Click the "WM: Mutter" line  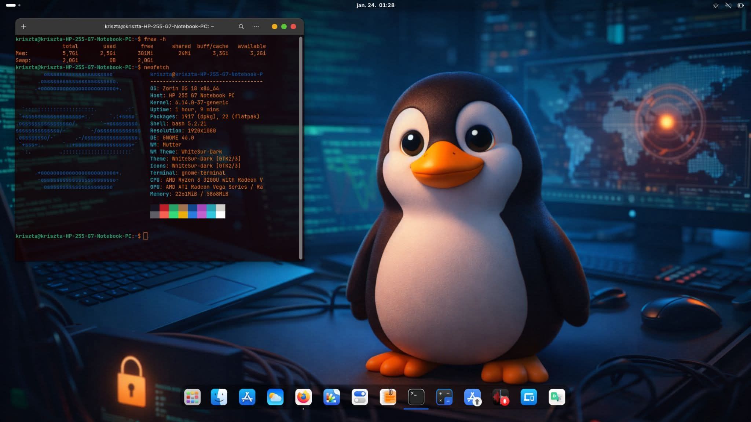166,145
